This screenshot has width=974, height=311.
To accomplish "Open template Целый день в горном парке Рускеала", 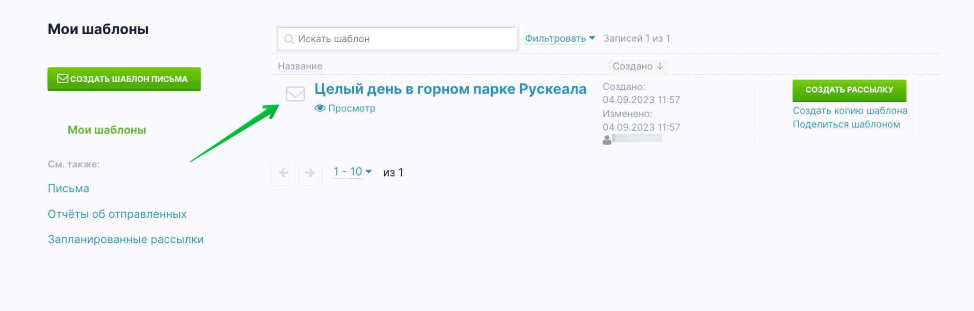I will click(x=450, y=89).
